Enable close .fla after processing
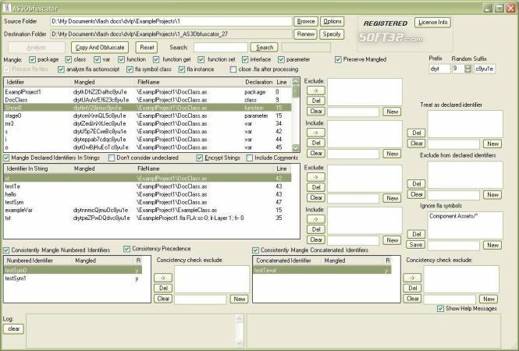519x351 pixels. point(233,69)
